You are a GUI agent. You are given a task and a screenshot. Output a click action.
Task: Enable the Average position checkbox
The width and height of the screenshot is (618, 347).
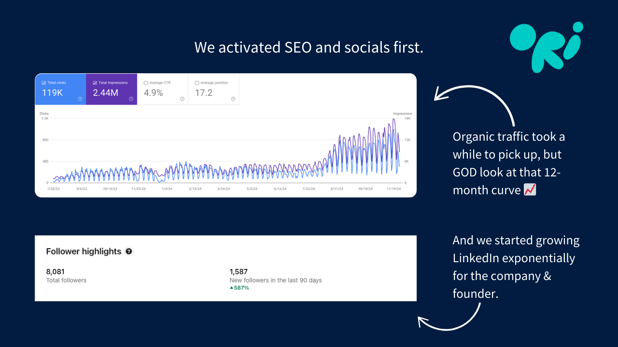pos(197,83)
